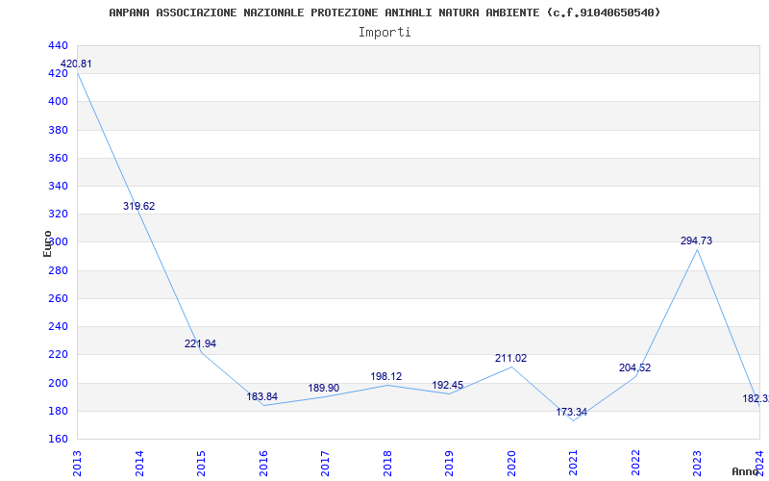Screen dimensions: 769x481
Task: Click the Importi chart subtitle
Action: [x=384, y=33]
